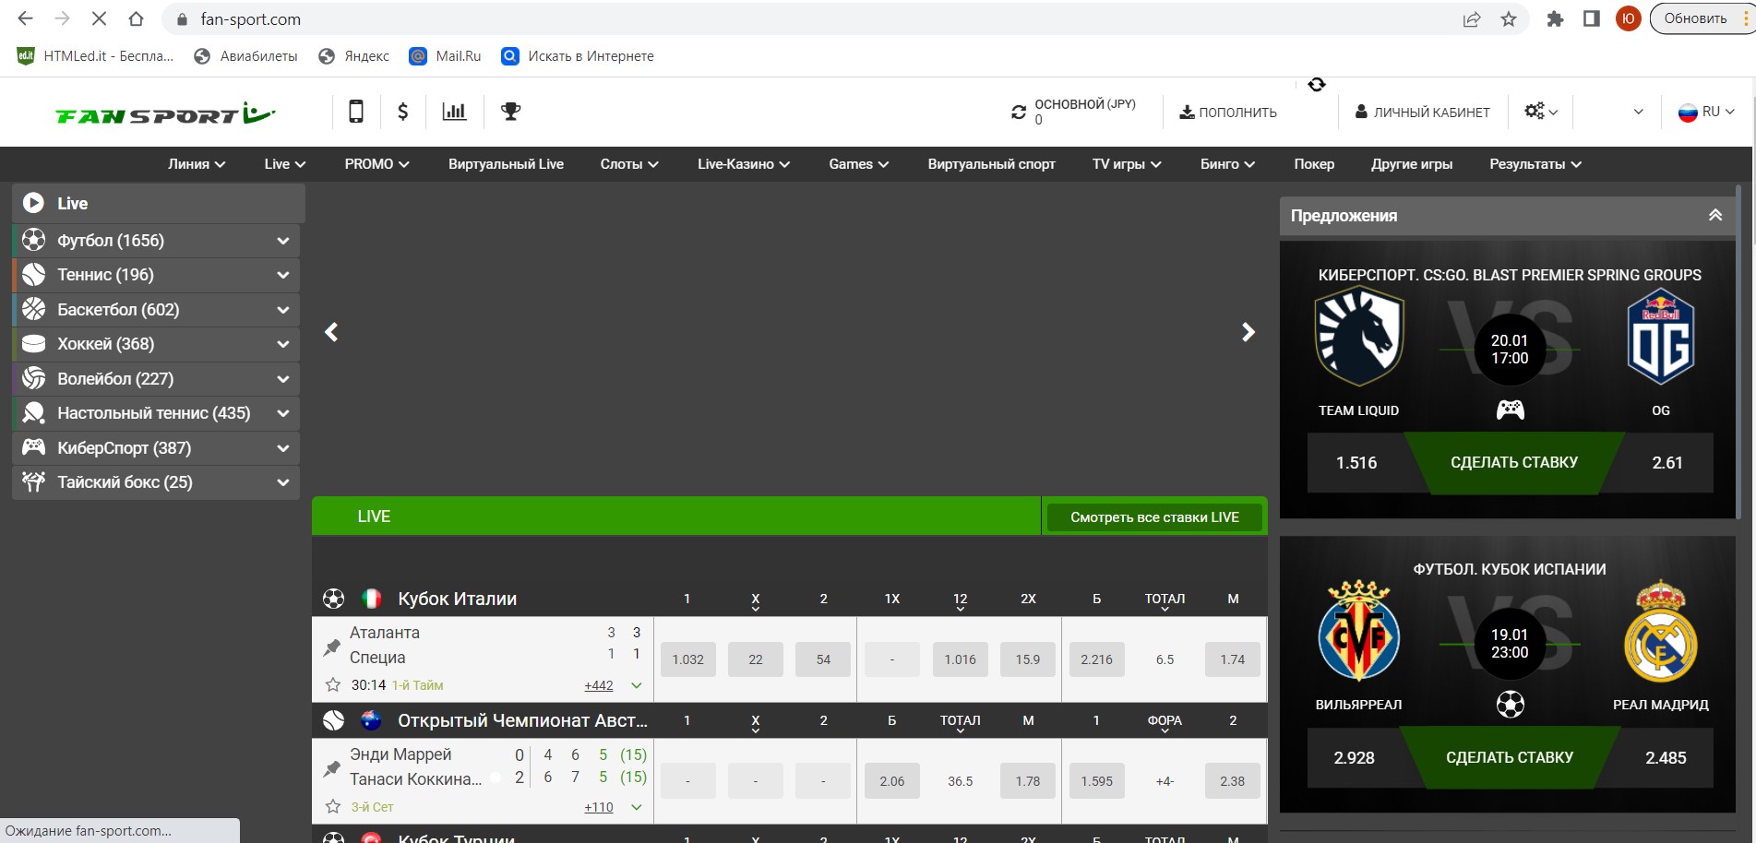The height and width of the screenshot is (843, 1756).
Task: Click СДЕЛАТЬ СТАВКУ for Team Liquid match
Action: click(1513, 462)
